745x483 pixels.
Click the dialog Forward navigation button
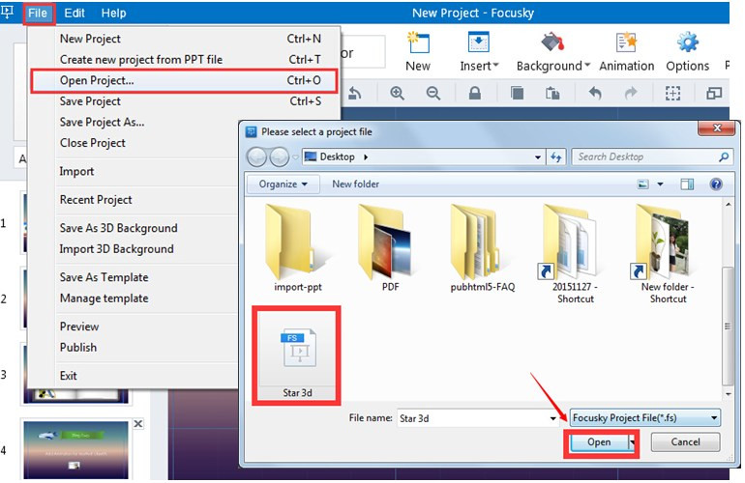pyautogui.click(x=279, y=157)
